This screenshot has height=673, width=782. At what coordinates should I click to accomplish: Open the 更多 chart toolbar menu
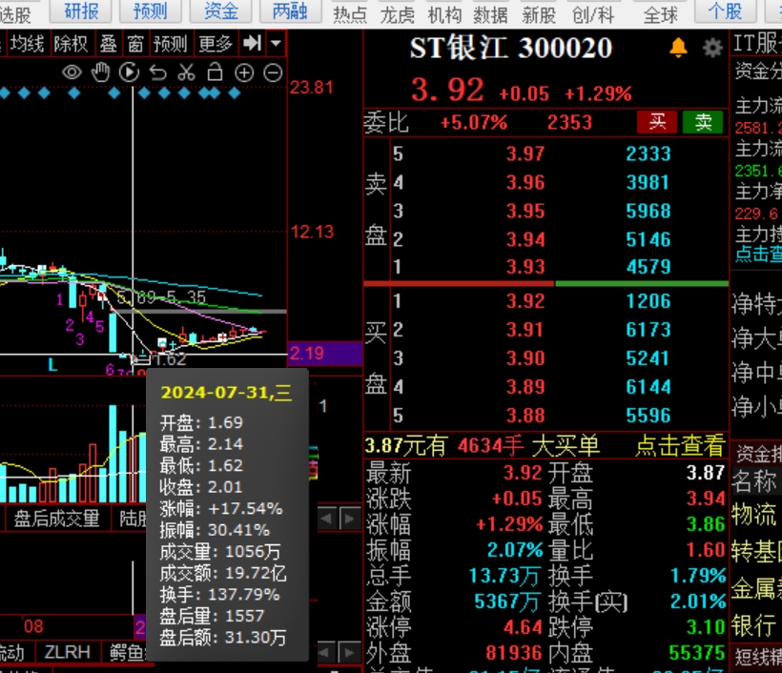[x=216, y=44]
